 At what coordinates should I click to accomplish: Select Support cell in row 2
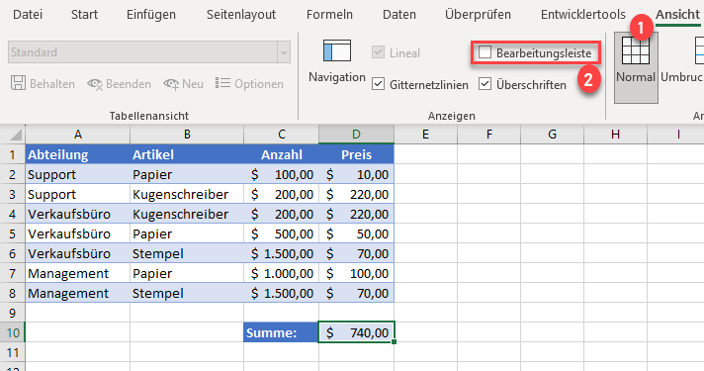78,174
